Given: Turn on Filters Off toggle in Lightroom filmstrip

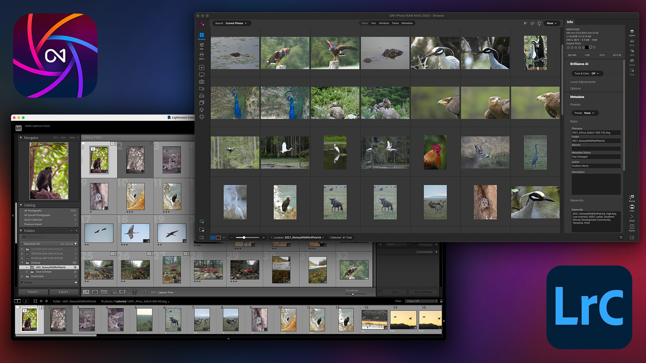Looking at the screenshot, I should coord(421,301).
